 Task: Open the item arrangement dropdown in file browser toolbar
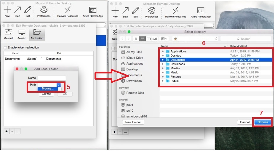tap(164, 39)
